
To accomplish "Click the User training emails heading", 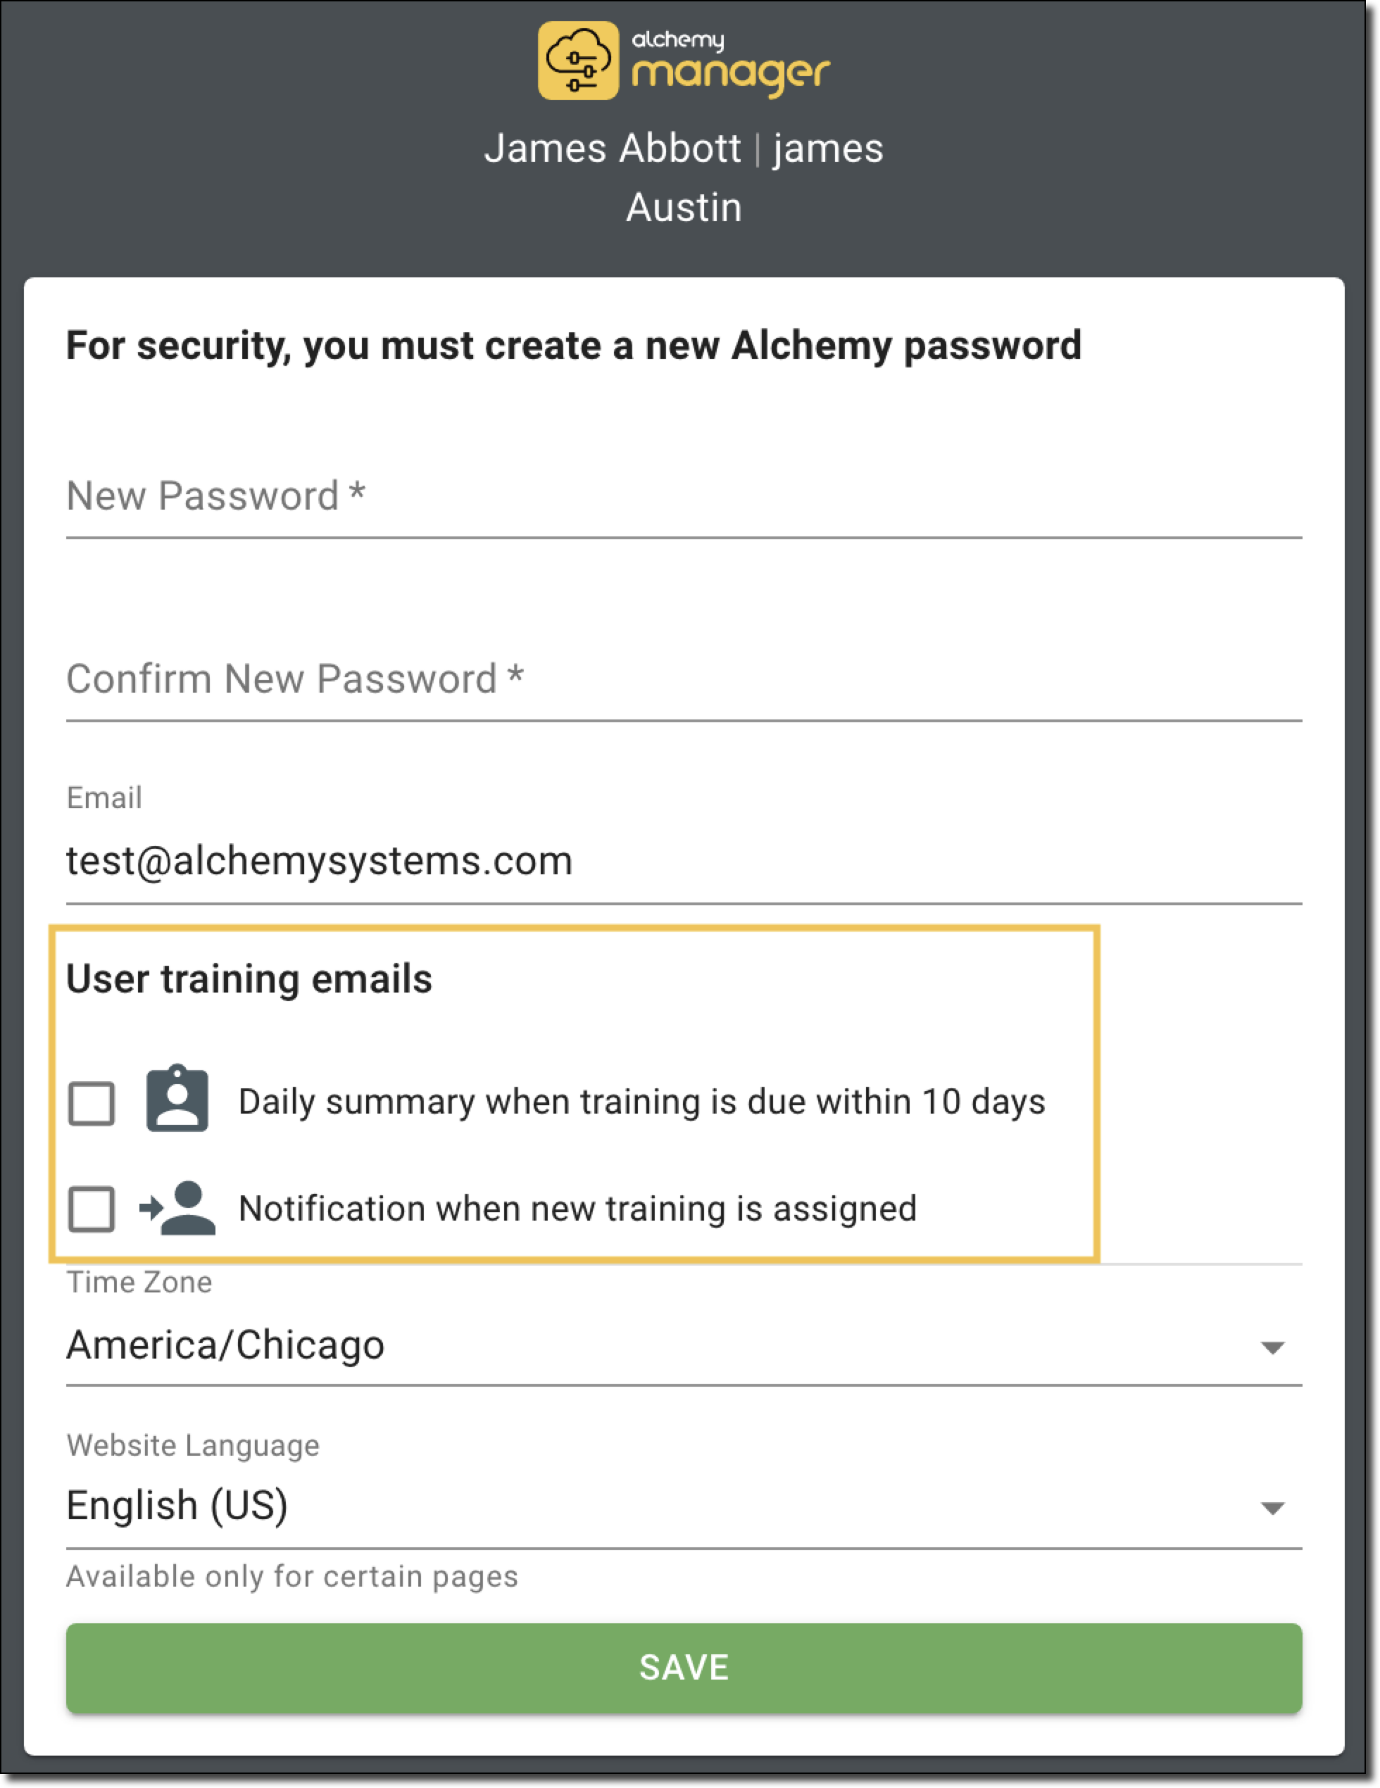I will (249, 979).
